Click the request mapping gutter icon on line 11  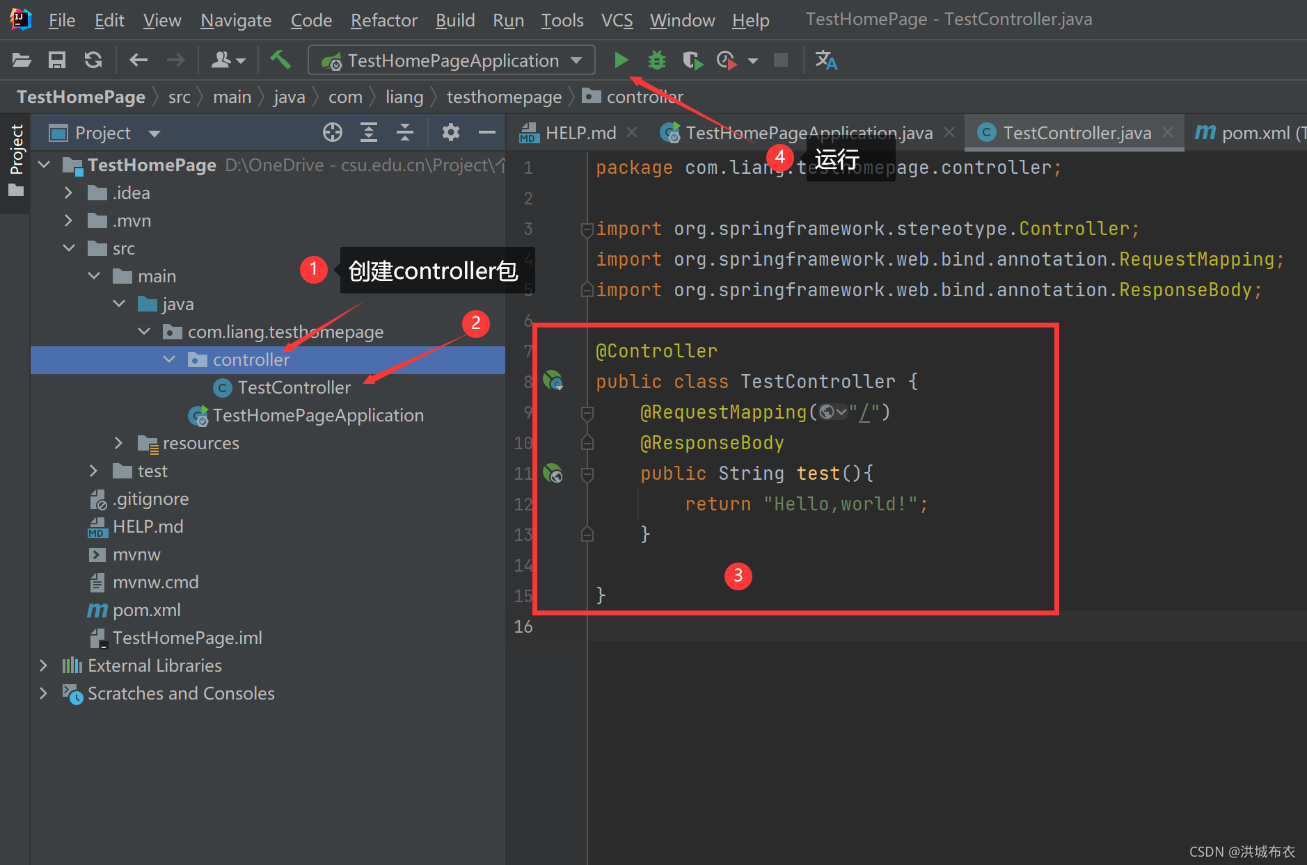point(553,474)
